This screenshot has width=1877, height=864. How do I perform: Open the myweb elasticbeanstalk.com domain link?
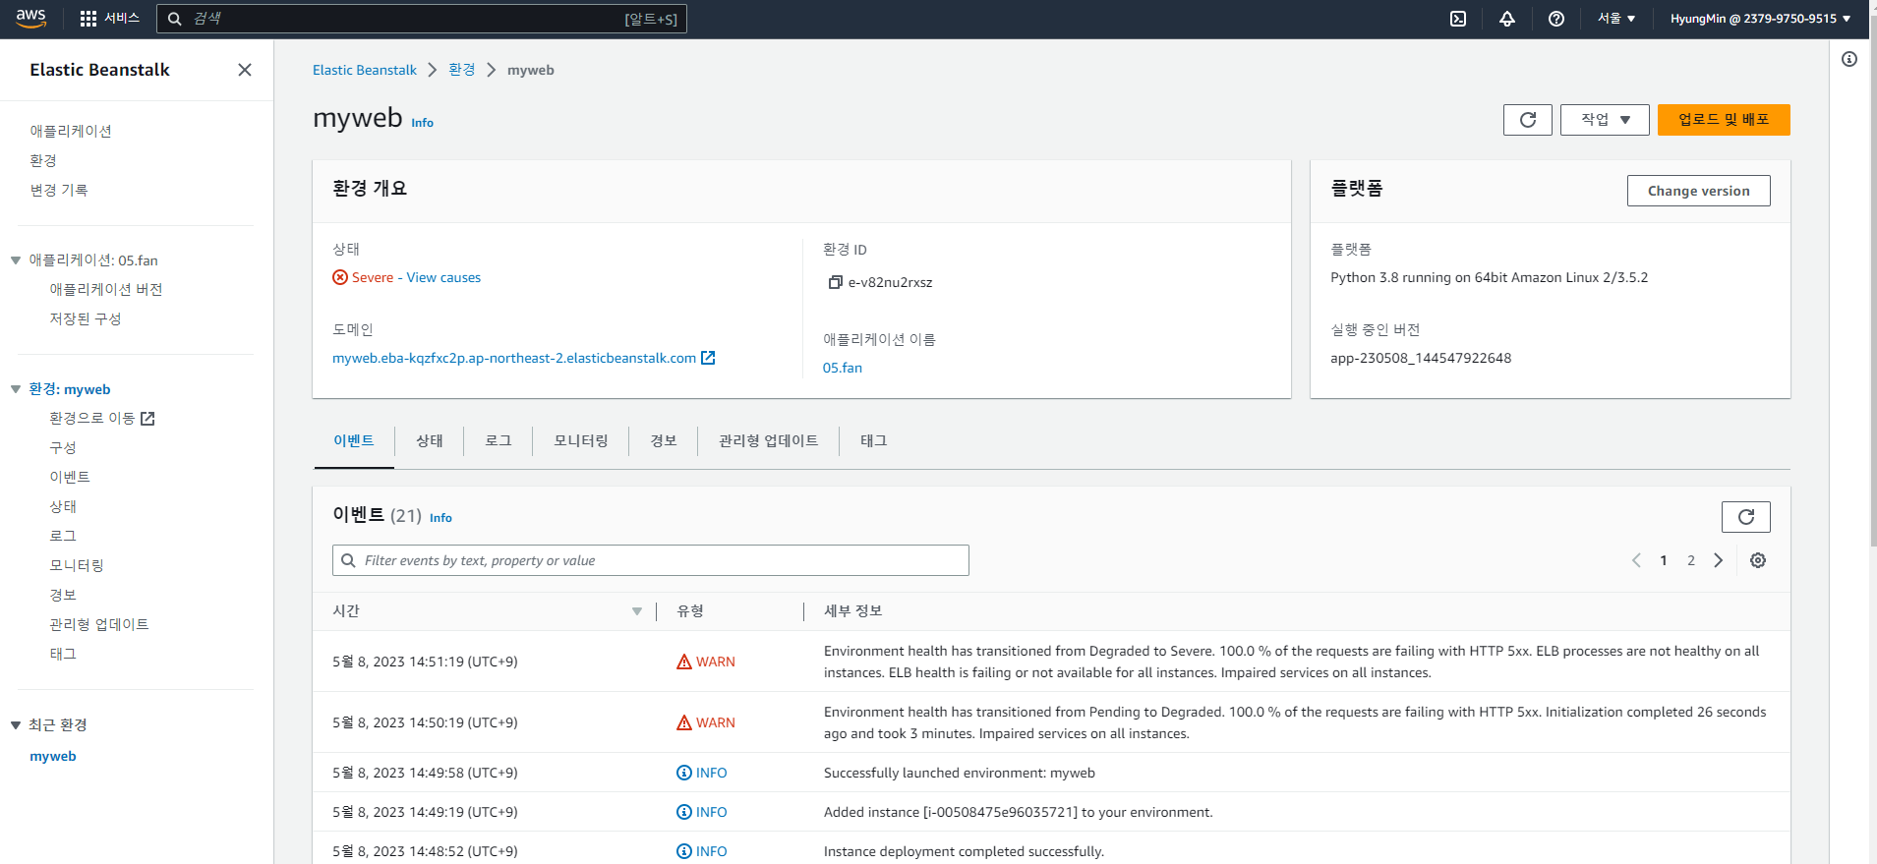click(x=514, y=359)
